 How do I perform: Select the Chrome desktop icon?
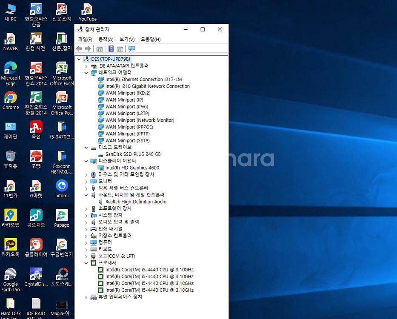pos(11,101)
